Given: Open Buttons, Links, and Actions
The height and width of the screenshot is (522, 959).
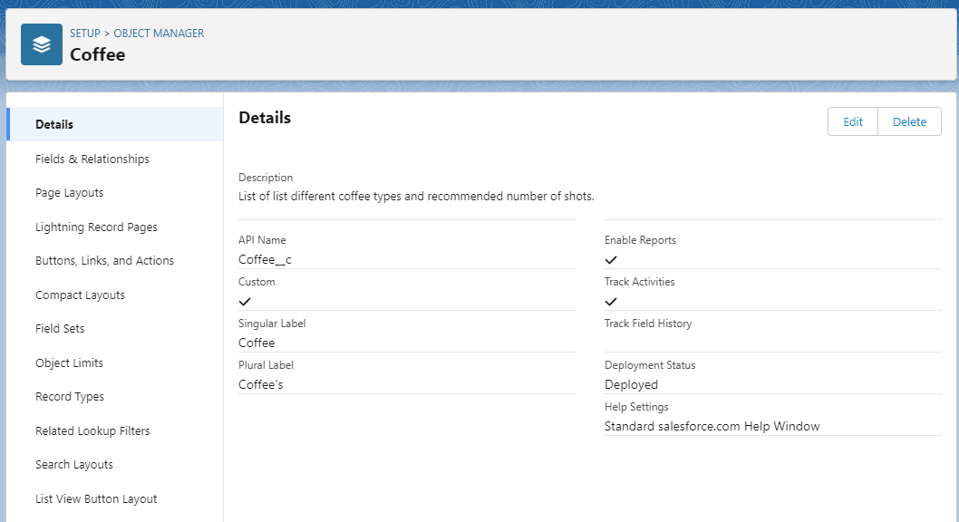Looking at the screenshot, I should click(104, 261).
